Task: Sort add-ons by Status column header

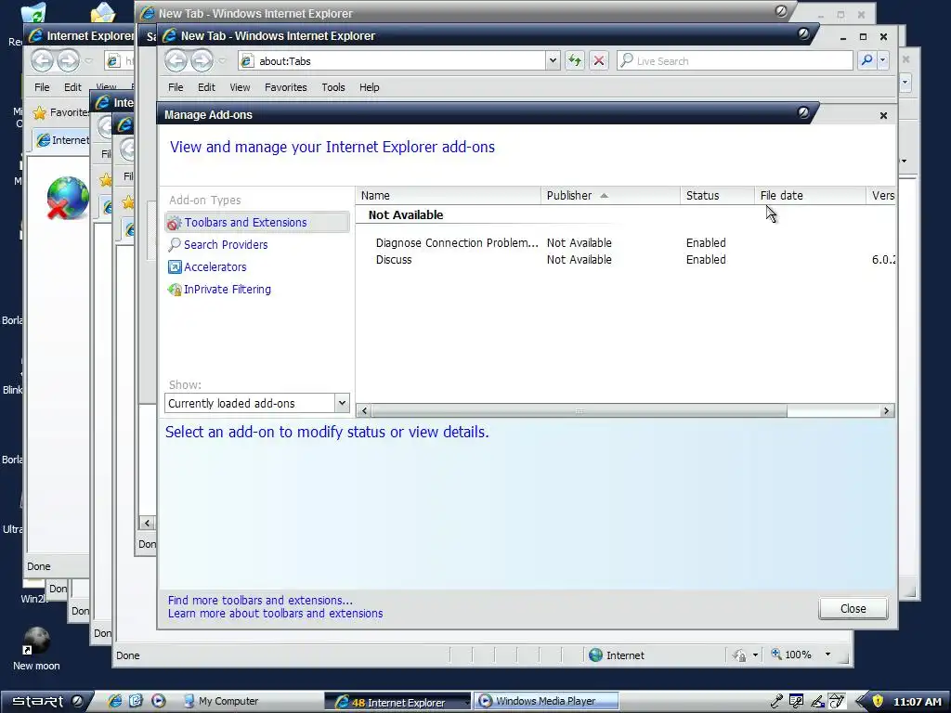Action: 717,195
